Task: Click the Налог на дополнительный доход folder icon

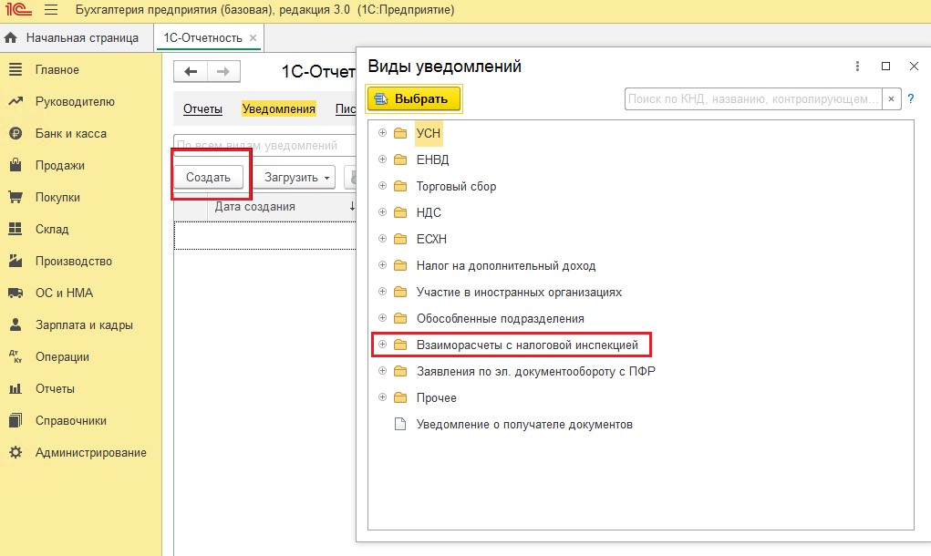Action: point(401,265)
